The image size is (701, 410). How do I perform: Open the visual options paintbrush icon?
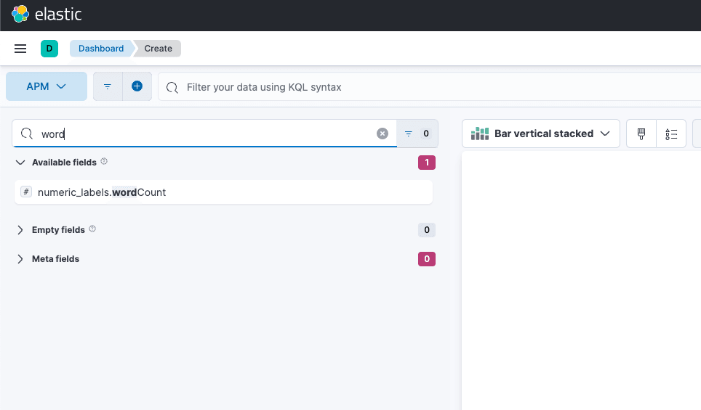point(641,134)
